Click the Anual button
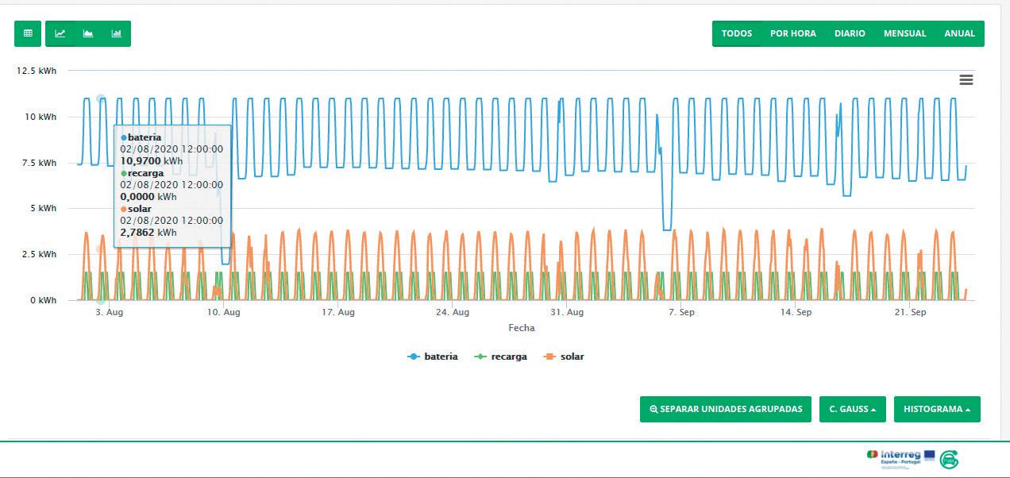 960,33
